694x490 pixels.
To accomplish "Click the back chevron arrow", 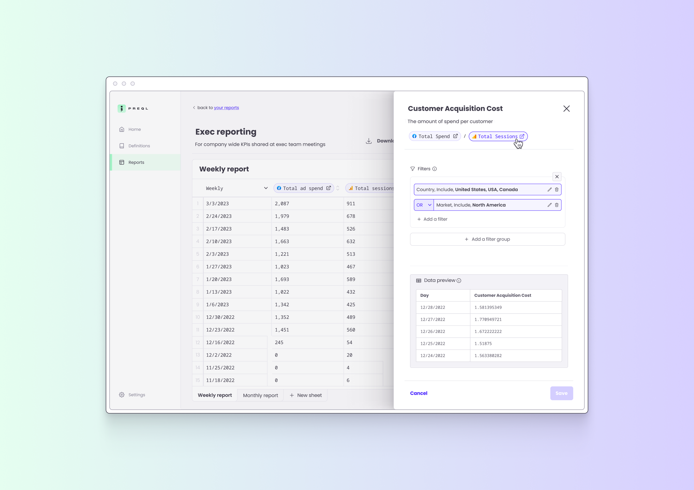I will (194, 108).
